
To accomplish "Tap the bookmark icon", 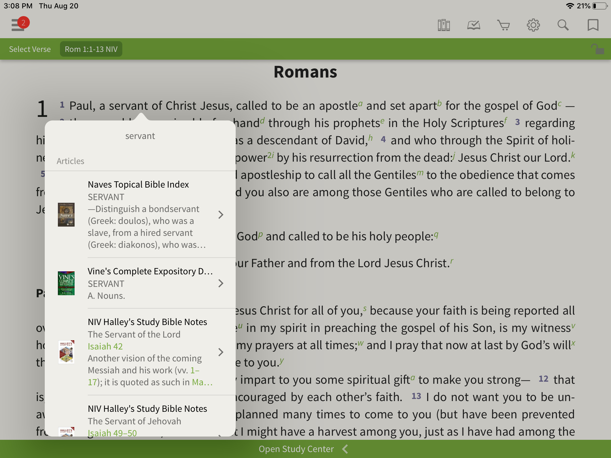I will pyautogui.click(x=593, y=25).
